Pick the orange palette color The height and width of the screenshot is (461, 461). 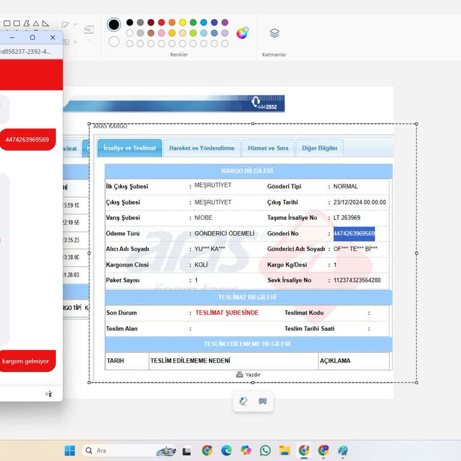pyautogui.click(x=172, y=22)
